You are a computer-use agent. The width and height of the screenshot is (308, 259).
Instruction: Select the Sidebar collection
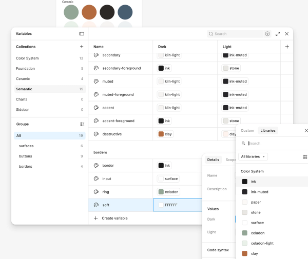tap(50, 109)
